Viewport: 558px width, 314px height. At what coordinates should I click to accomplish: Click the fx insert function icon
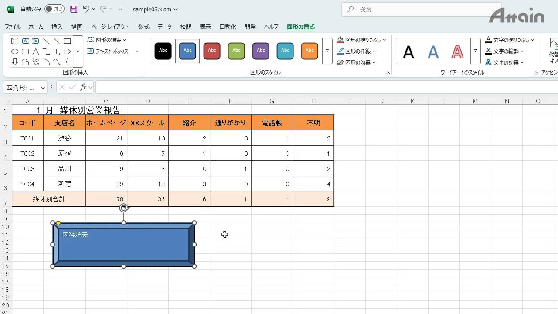pyautogui.click(x=83, y=87)
